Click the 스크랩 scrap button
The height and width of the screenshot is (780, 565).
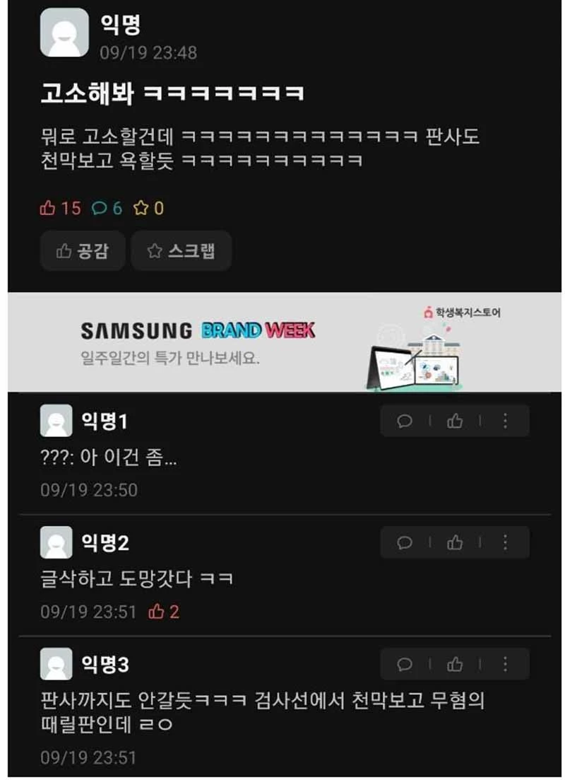182,251
